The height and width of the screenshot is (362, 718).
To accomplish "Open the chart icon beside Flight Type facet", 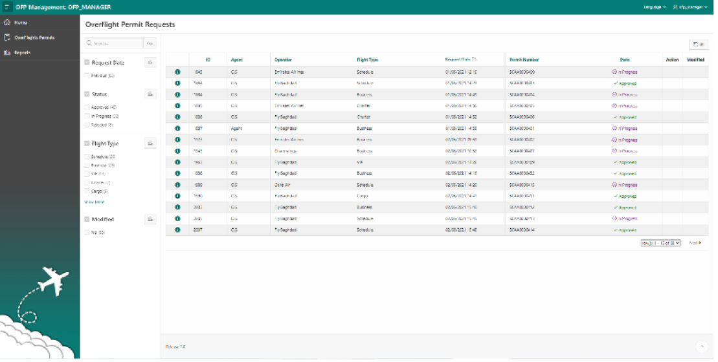I will pos(150,144).
